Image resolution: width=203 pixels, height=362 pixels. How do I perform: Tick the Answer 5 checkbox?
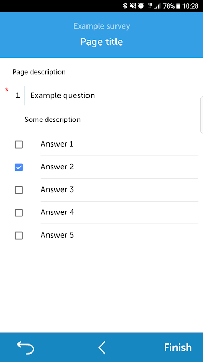point(18,236)
